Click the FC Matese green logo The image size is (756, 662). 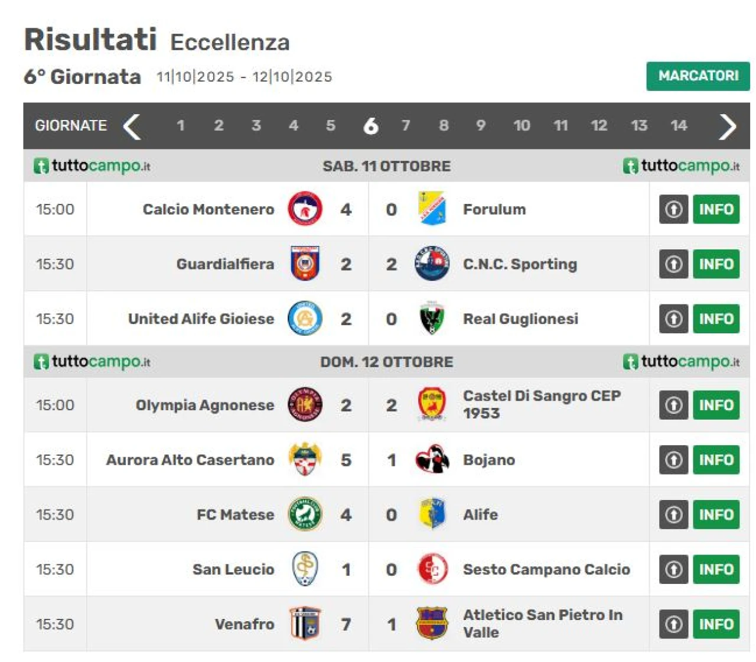tap(305, 514)
